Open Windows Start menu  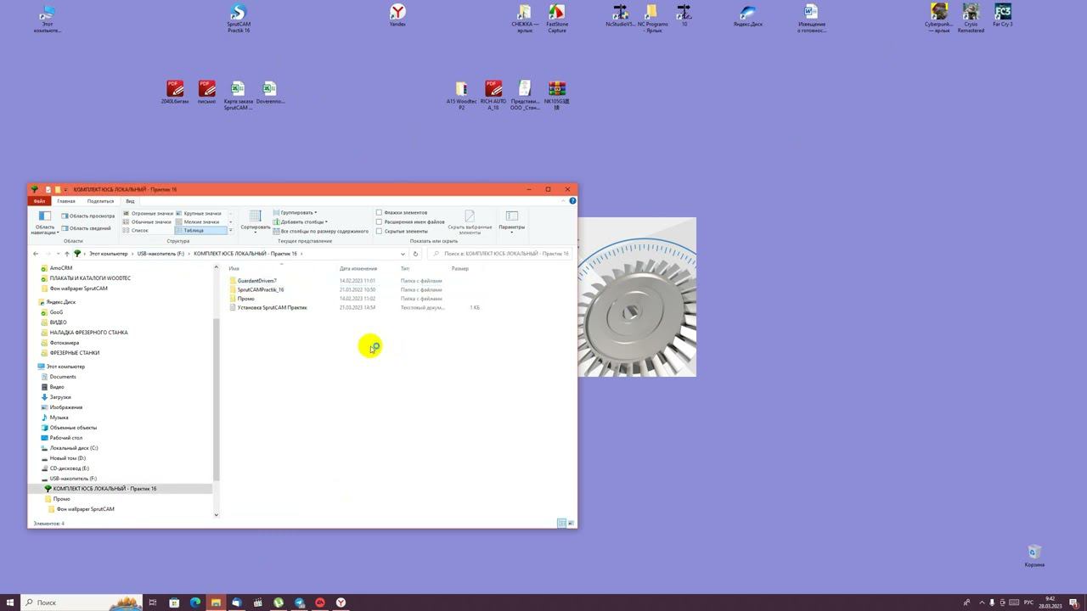[10, 603]
